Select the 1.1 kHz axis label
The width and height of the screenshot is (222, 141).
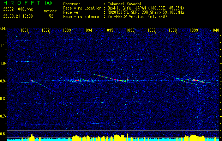click(2, 46)
